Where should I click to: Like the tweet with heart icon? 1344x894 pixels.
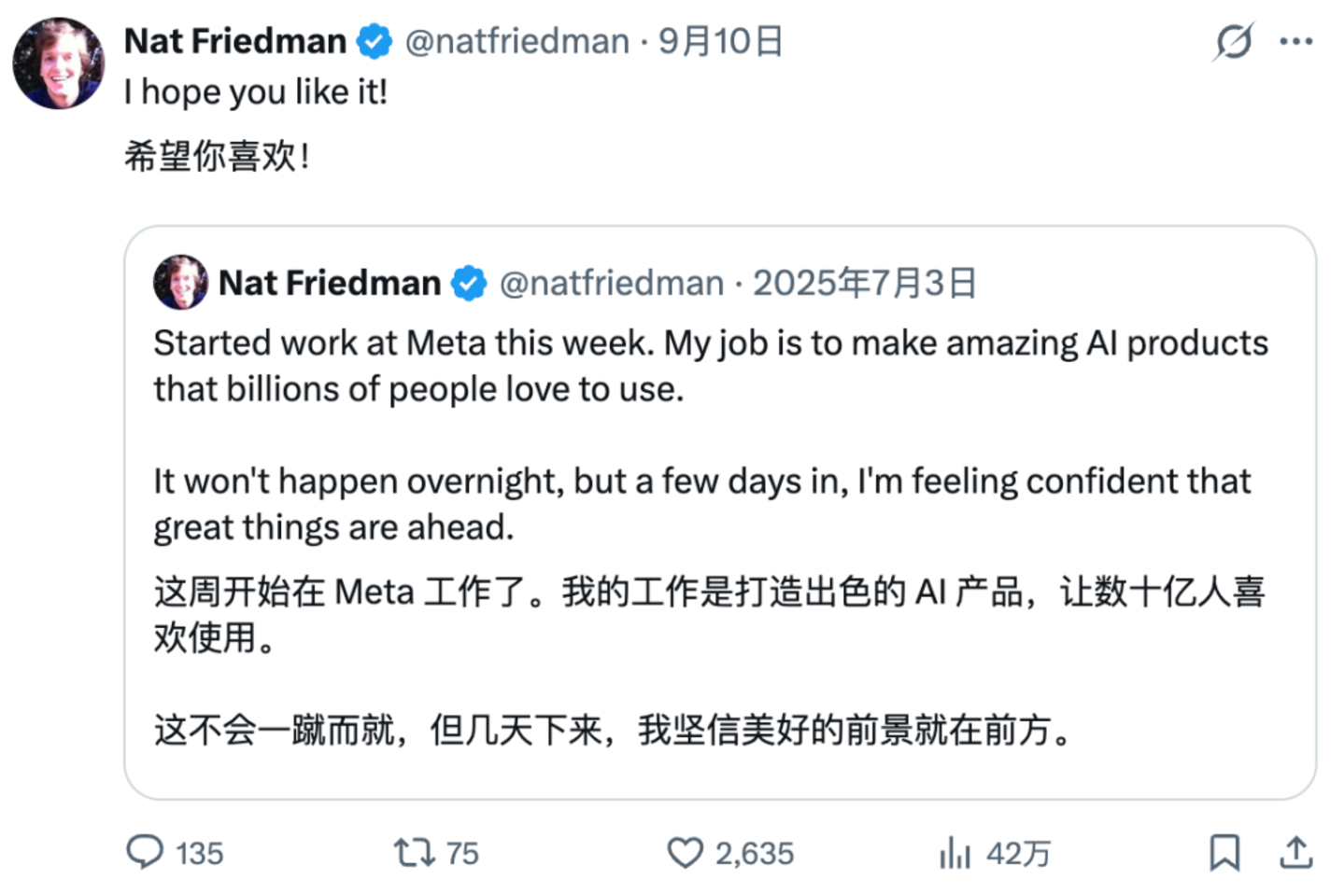coord(685,853)
